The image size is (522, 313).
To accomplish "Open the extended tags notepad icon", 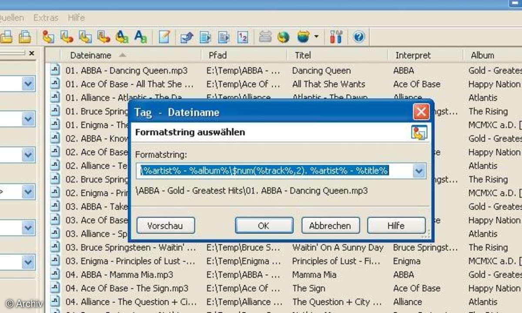I will coord(164,37).
